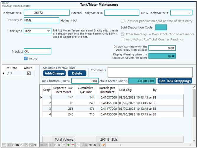Image resolution: width=197 pixels, height=148 pixels.
Task: Click the Barrels per Increment column header
Action: (x=107, y=90)
